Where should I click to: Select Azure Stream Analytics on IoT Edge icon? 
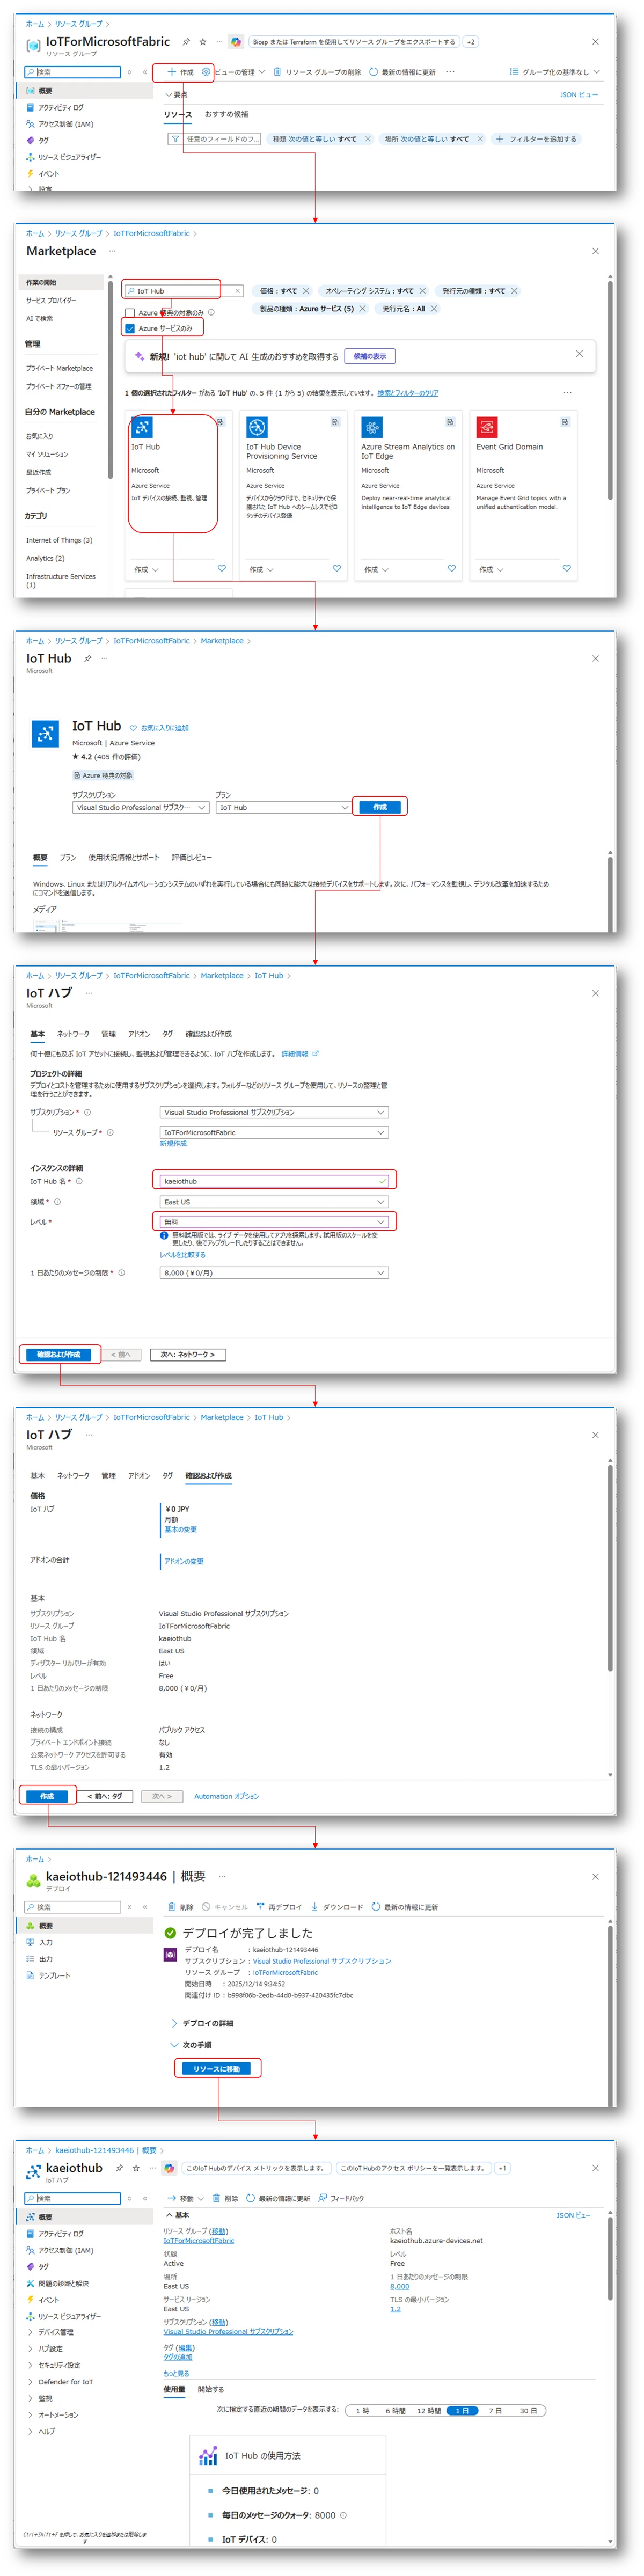point(372,427)
